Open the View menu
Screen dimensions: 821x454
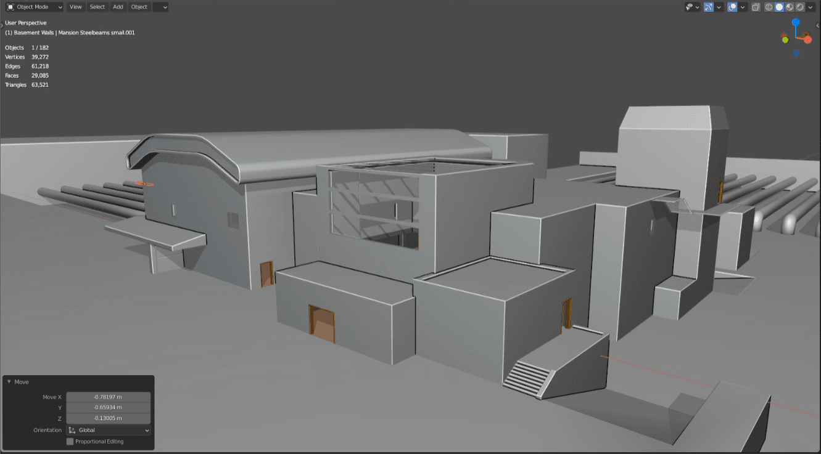point(75,7)
